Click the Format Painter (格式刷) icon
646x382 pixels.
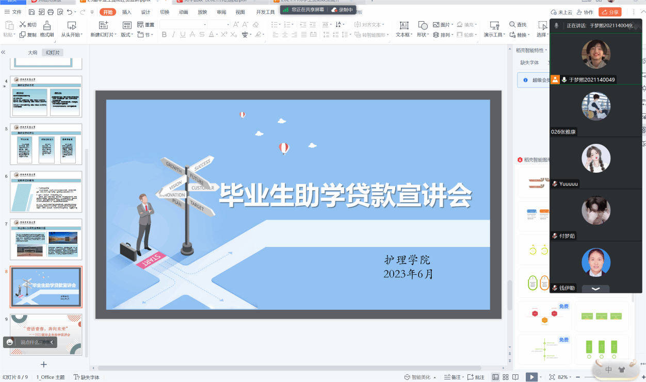click(47, 25)
